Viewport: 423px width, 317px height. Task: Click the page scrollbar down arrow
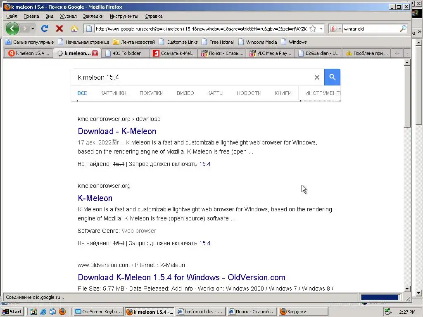407,289
